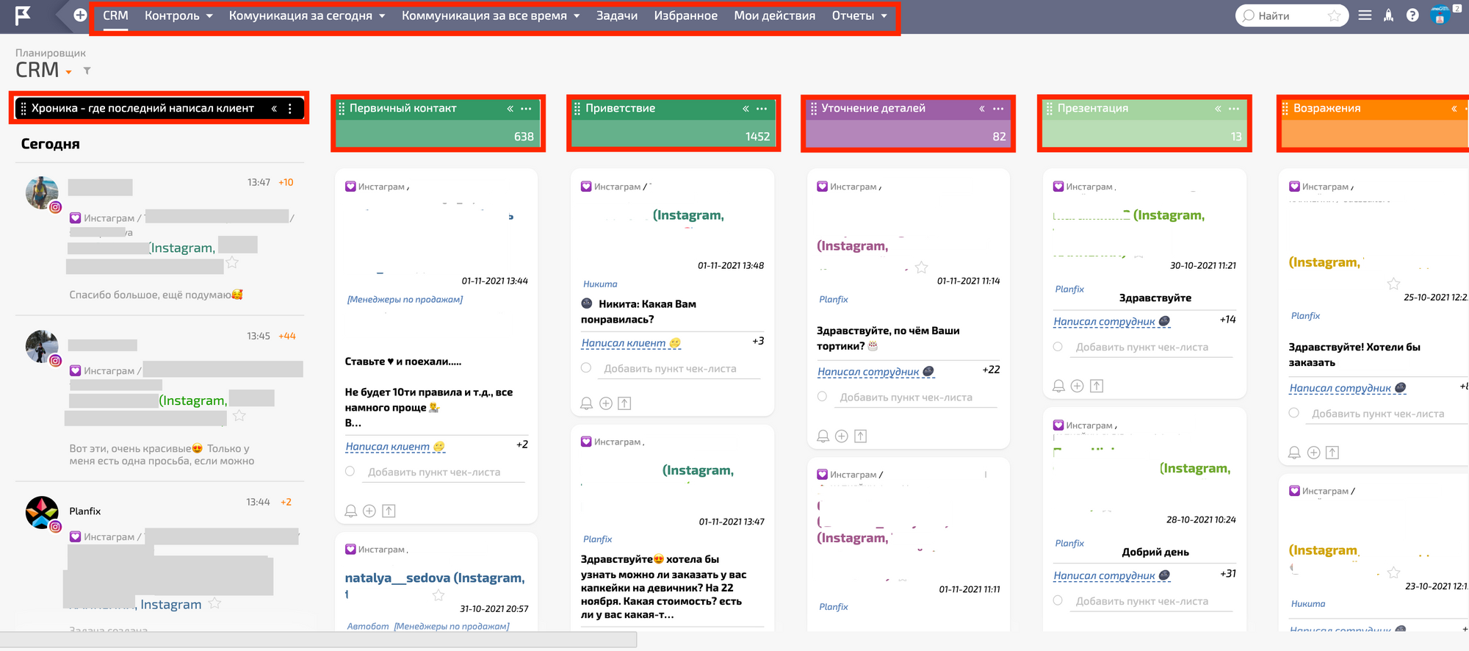This screenshot has width=1469, height=651.
Task: Go to Избранное in top navigation
Action: point(685,15)
